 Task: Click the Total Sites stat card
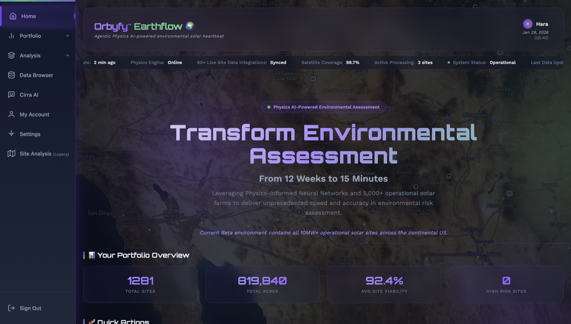[140, 284]
